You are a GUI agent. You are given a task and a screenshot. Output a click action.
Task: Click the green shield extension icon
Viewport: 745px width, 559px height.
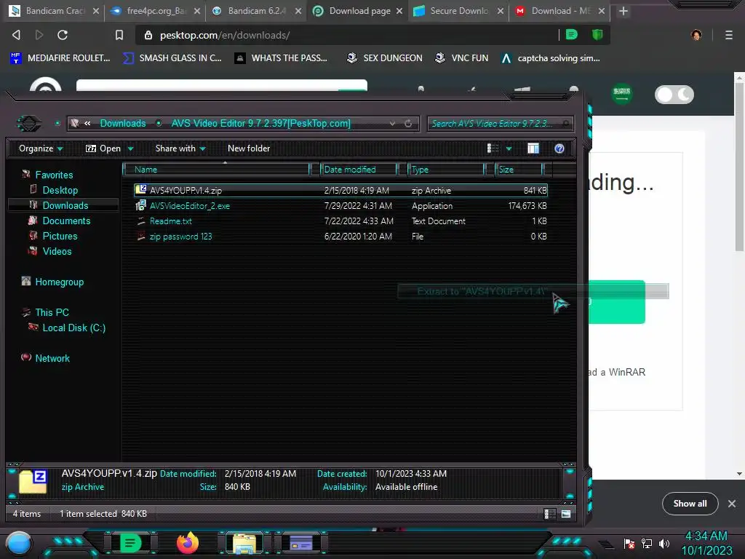point(597,35)
